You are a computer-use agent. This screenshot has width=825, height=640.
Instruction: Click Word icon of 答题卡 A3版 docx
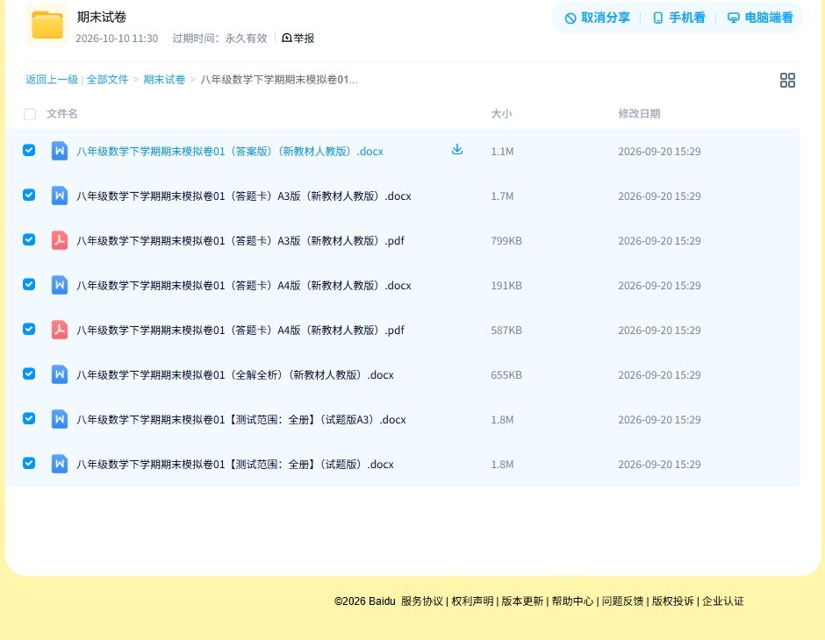pyautogui.click(x=60, y=196)
